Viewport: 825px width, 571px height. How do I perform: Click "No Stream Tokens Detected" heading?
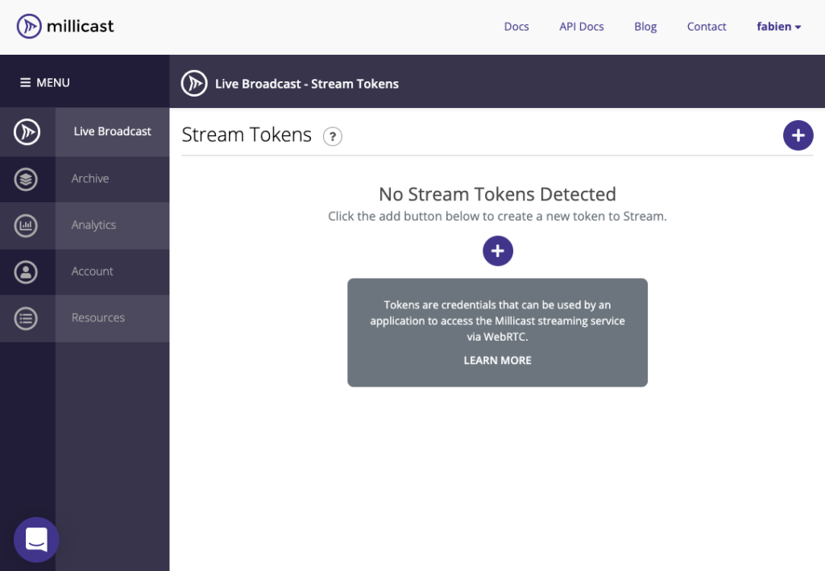(x=497, y=194)
